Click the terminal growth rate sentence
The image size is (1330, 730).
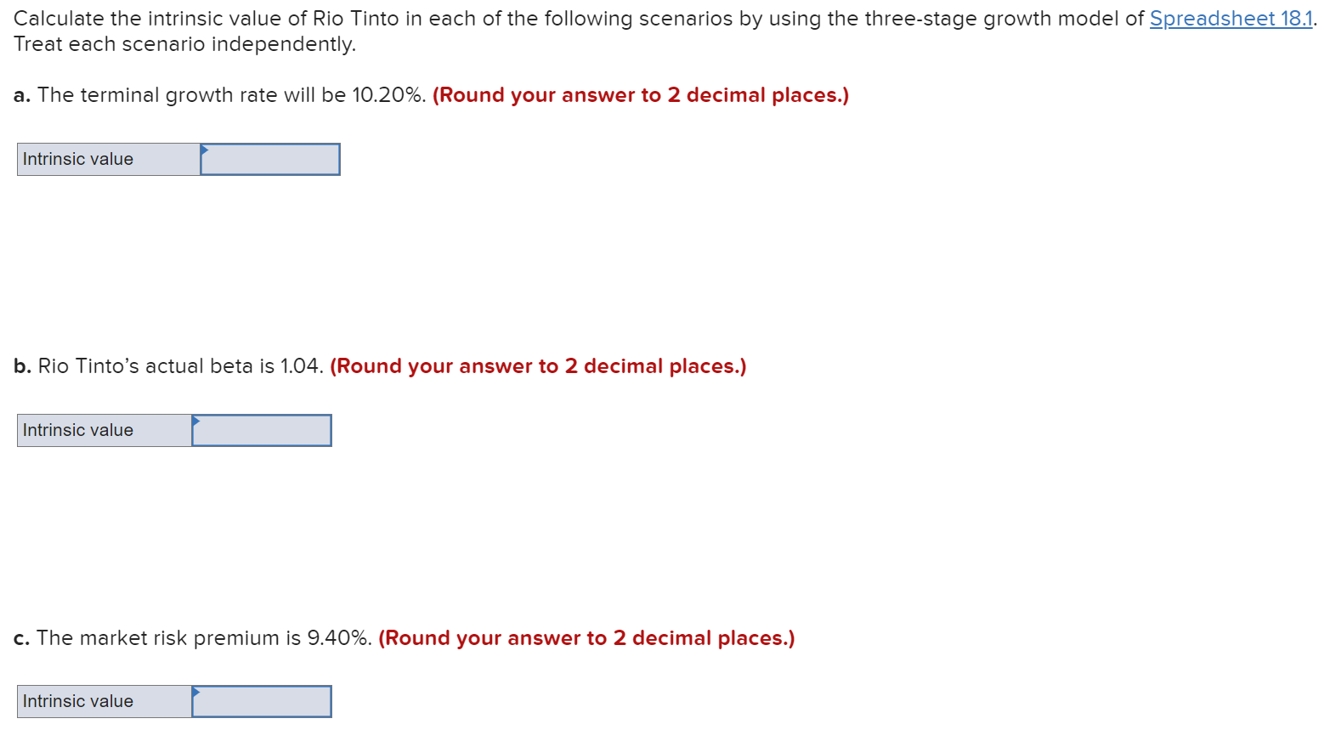click(x=229, y=95)
